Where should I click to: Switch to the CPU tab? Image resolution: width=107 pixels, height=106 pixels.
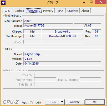pyautogui.click(x=7, y=11)
